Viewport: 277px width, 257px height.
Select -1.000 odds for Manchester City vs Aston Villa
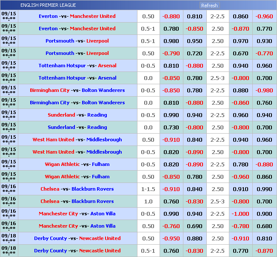tap(240, 214)
